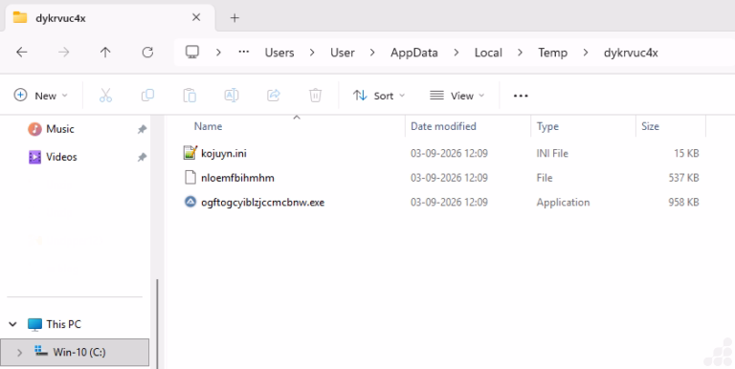Image resolution: width=735 pixels, height=369 pixels.
Task: Open the New item menu
Action: [41, 96]
